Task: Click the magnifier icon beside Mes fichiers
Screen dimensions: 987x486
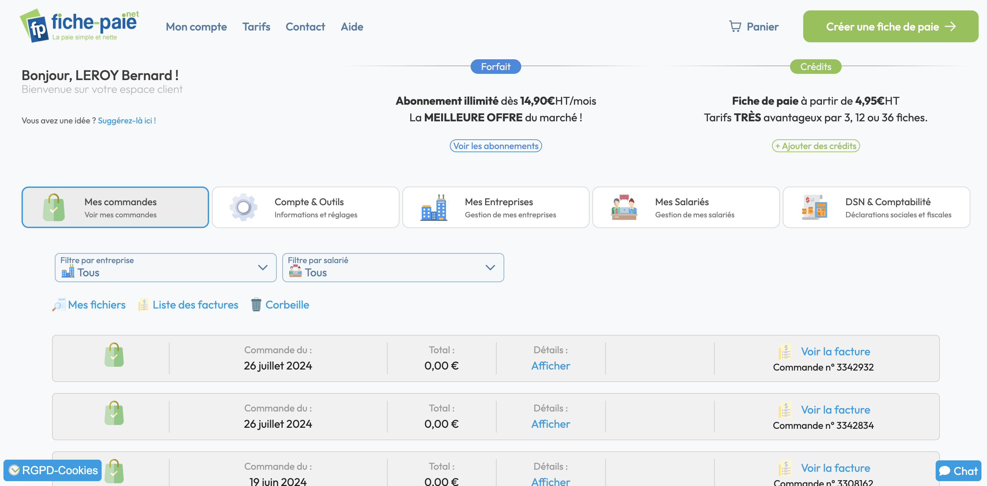Action: tap(59, 305)
